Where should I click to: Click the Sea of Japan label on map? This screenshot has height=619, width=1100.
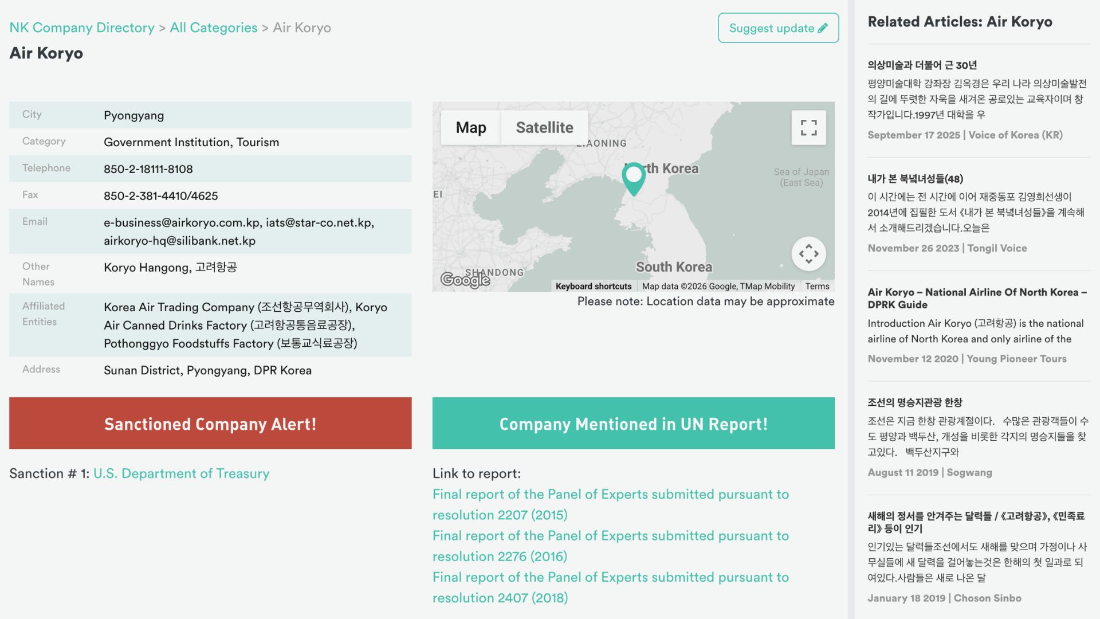pos(801,177)
